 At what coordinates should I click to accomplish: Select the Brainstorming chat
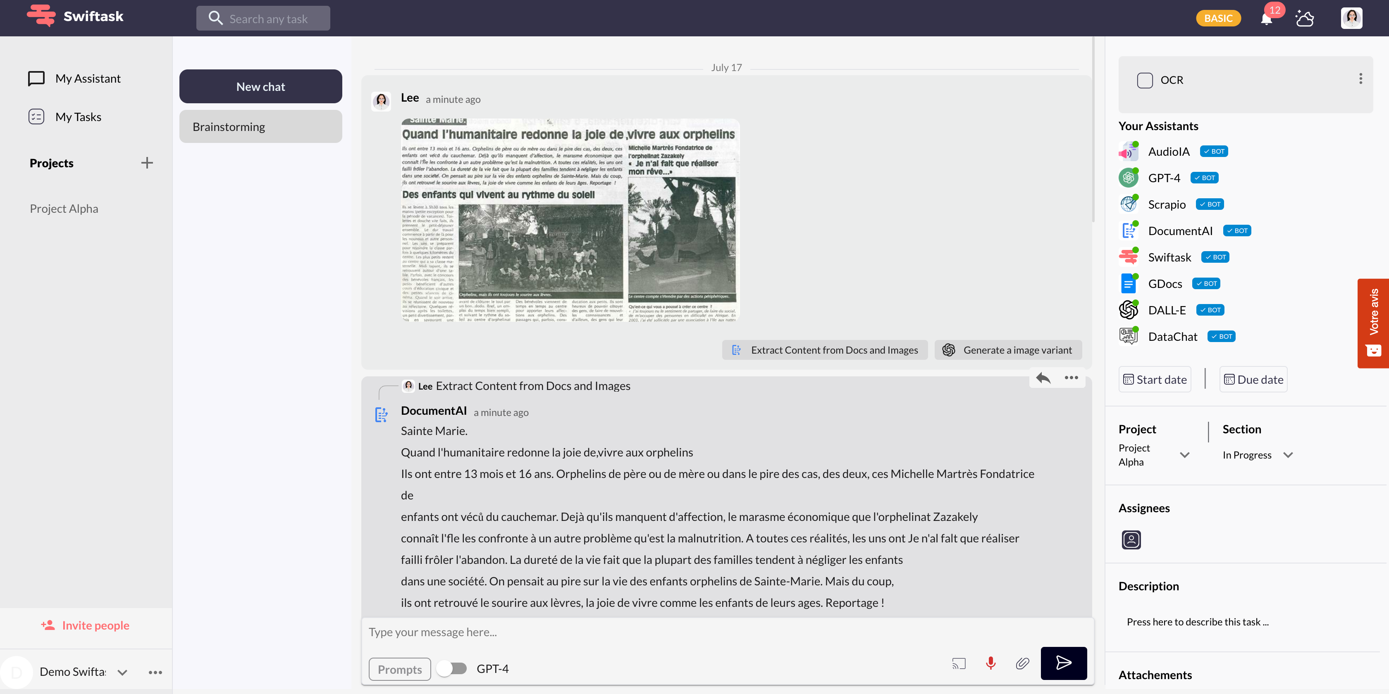click(260, 127)
